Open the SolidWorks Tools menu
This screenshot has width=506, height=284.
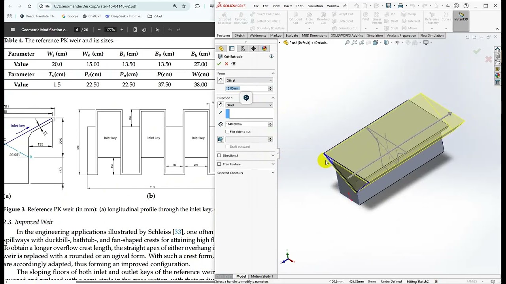coord(300,6)
